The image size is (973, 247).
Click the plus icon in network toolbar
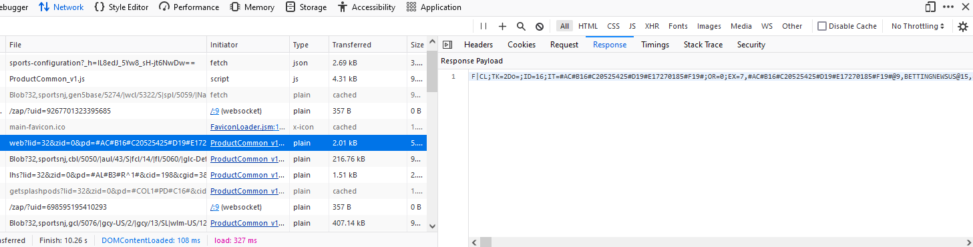click(x=502, y=26)
